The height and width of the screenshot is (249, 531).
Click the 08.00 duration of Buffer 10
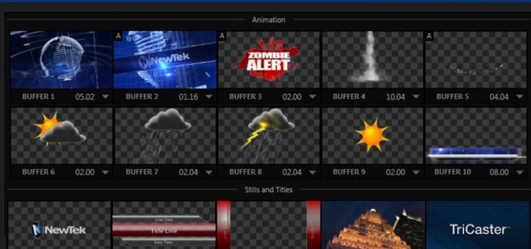point(499,172)
